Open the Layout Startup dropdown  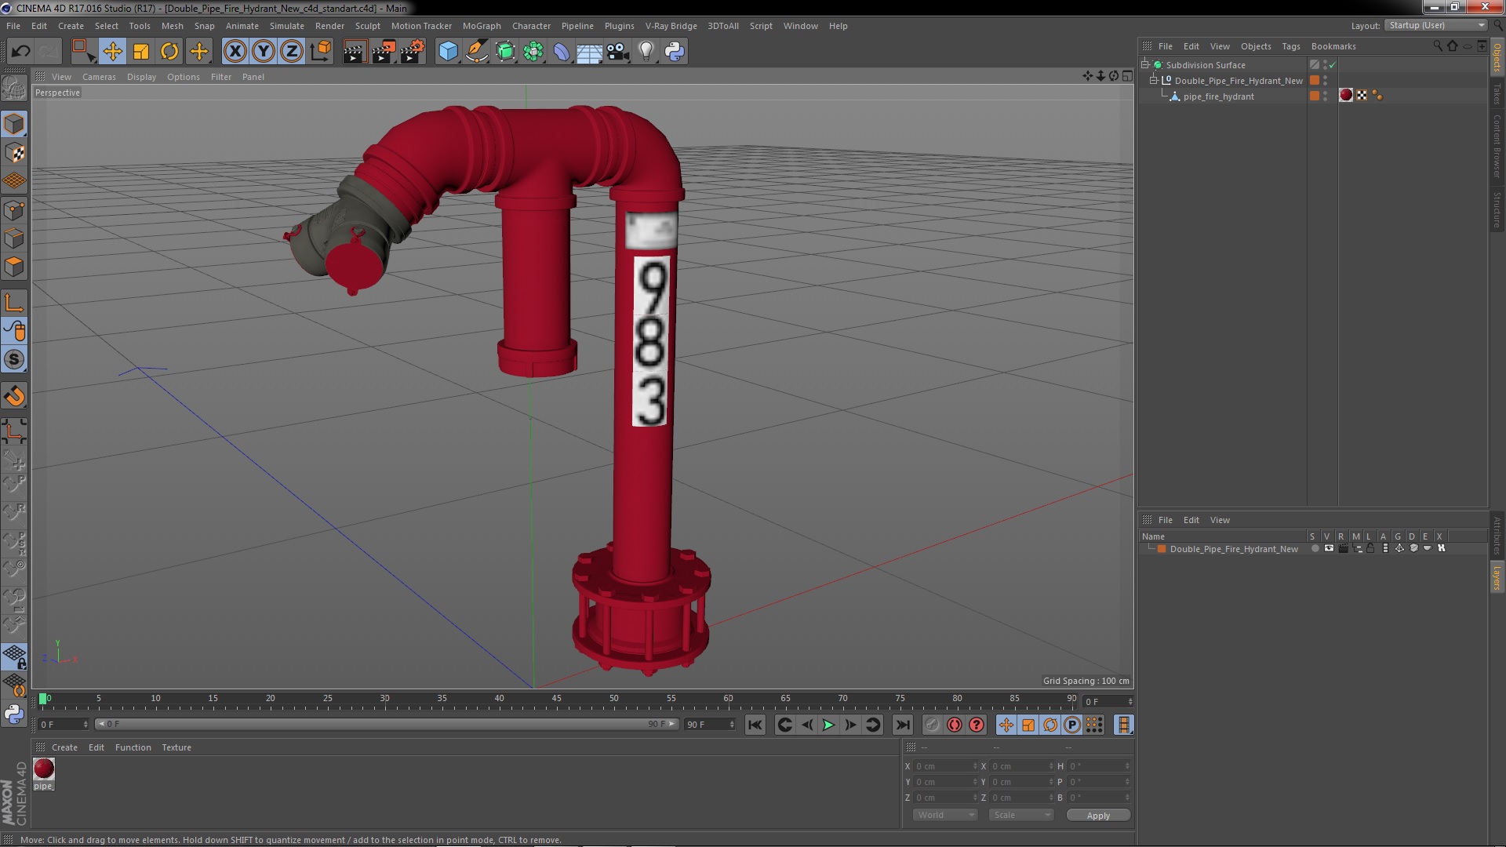[x=1436, y=26]
